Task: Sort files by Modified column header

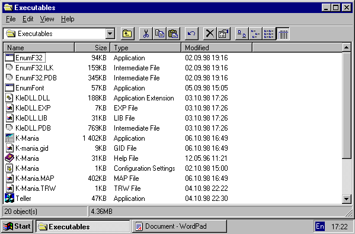Action: tap(217, 48)
